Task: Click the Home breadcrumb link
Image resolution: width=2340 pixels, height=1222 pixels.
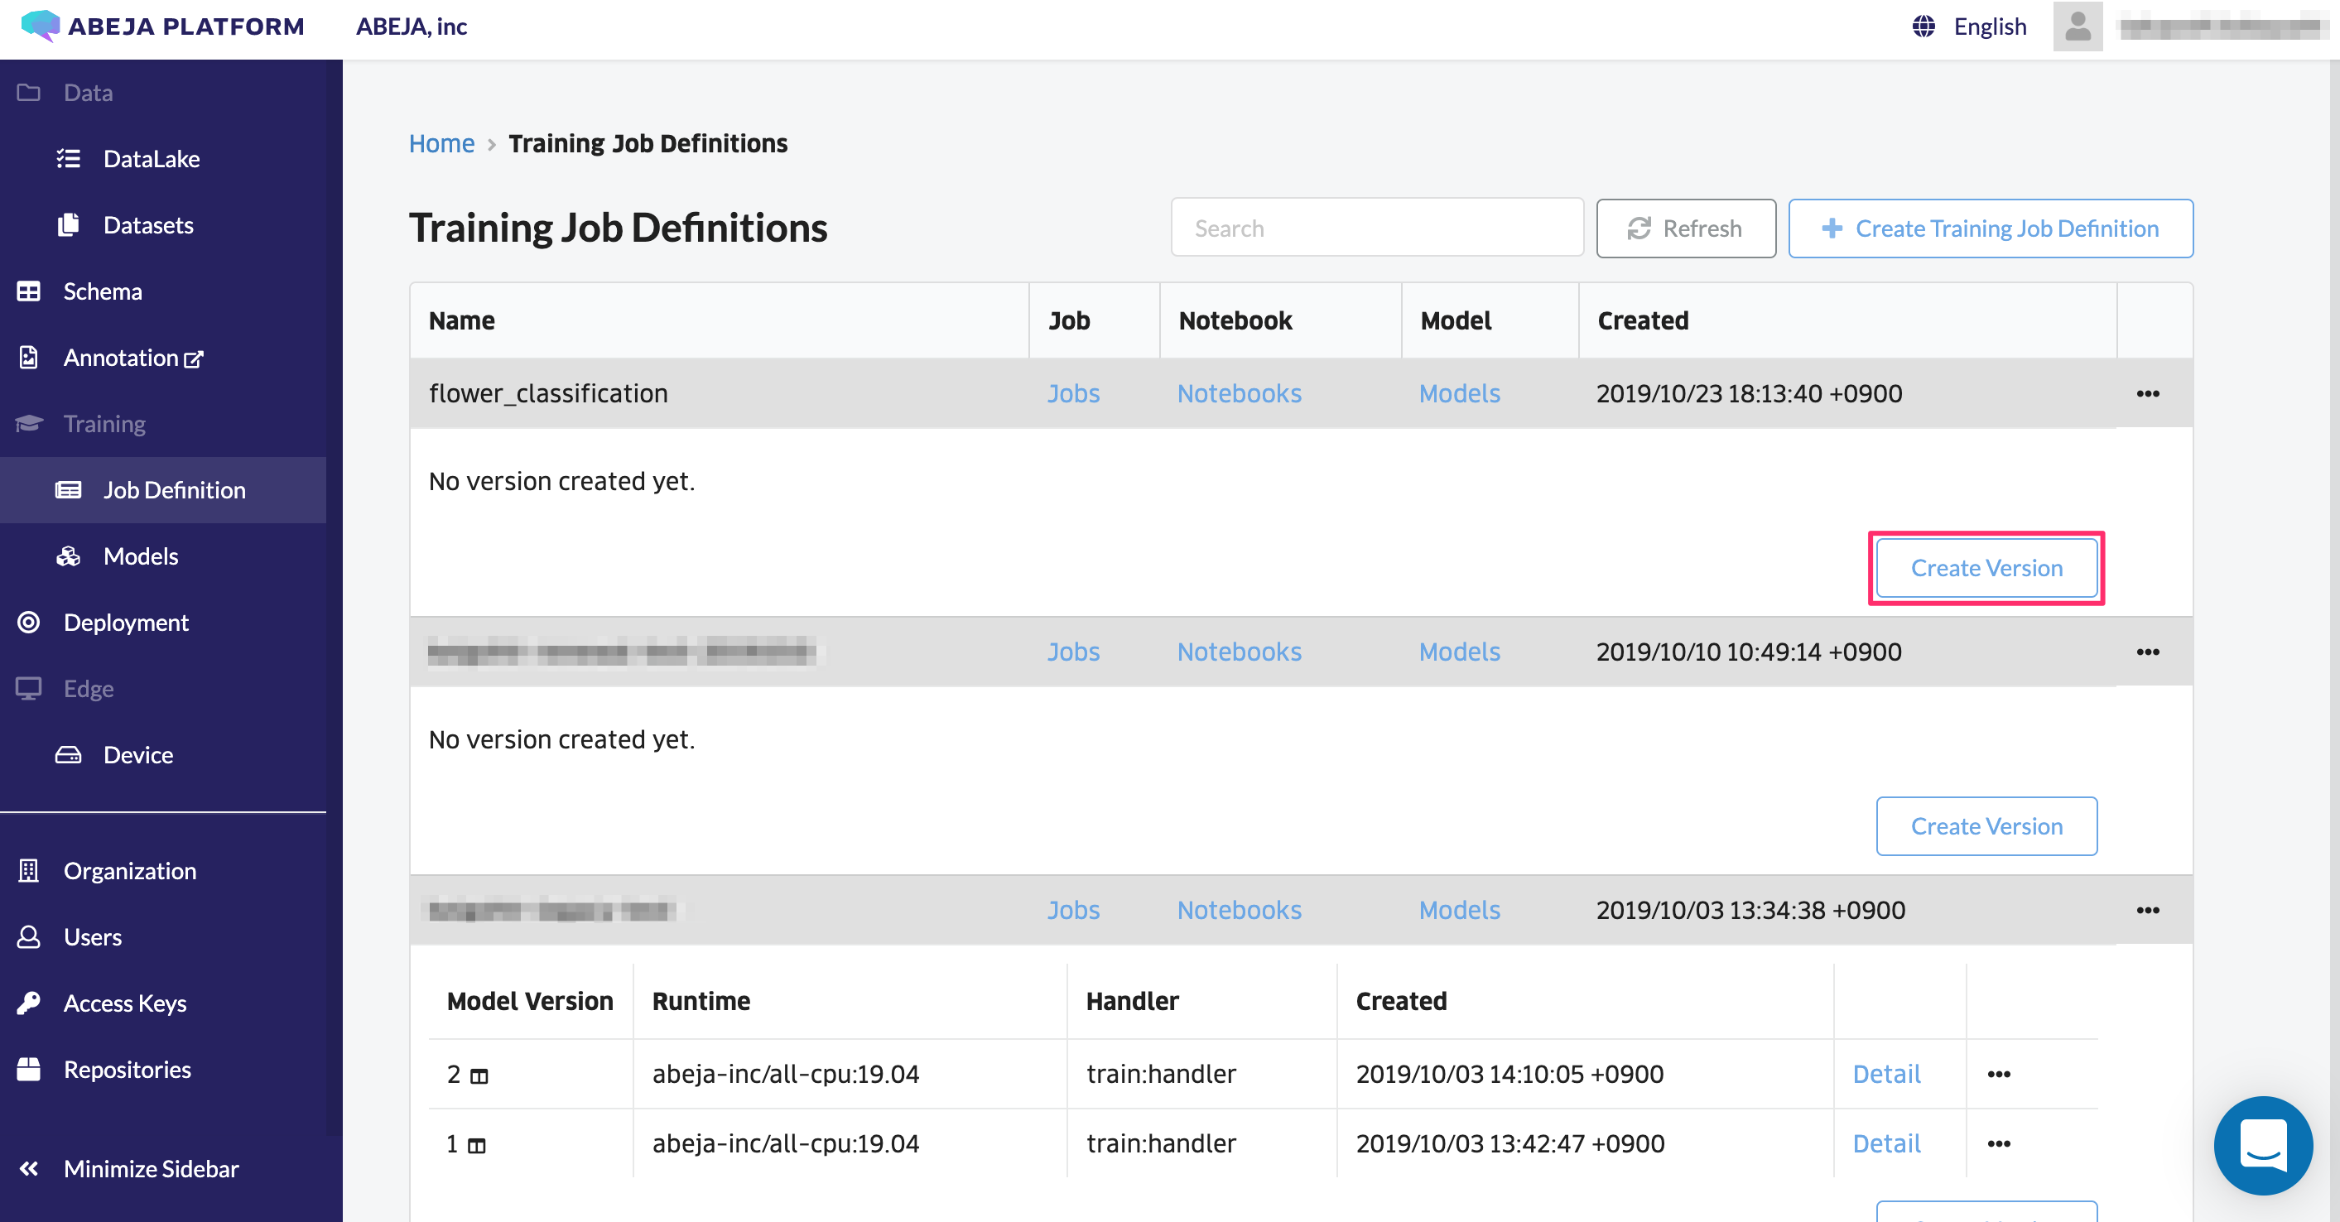Action: click(441, 142)
